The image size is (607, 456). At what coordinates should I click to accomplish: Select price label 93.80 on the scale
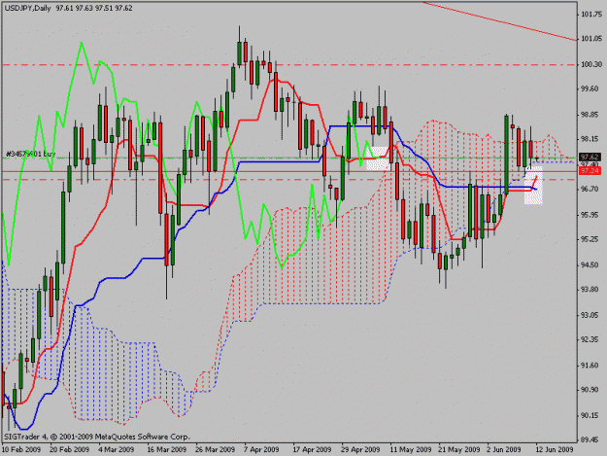click(x=591, y=290)
